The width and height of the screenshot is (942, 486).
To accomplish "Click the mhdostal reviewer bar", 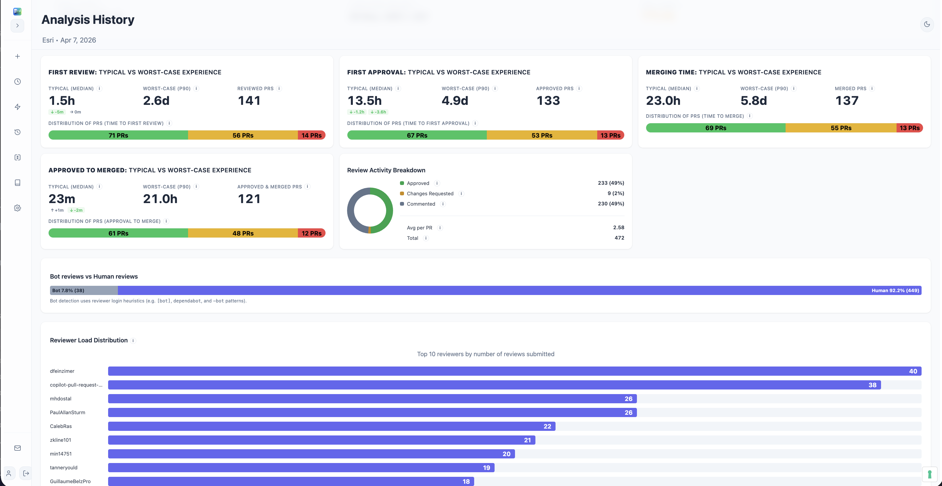I will point(372,399).
